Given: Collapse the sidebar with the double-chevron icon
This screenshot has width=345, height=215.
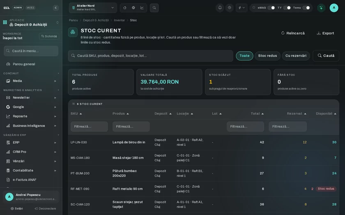Looking at the screenshot, I should coord(56,8).
